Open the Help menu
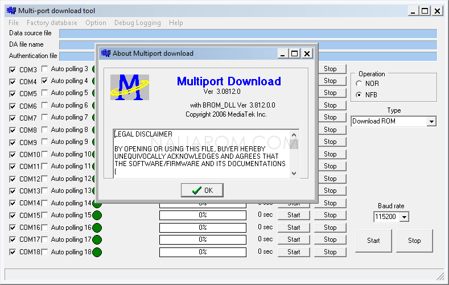This screenshot has height=285, width=449. [x=176, y=23]
